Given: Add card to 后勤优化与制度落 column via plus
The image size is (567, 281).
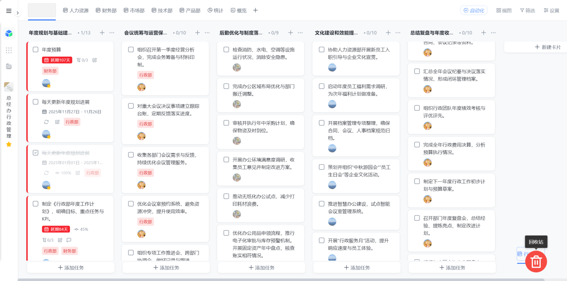Looking at the screenshot, I should point(290,33).
